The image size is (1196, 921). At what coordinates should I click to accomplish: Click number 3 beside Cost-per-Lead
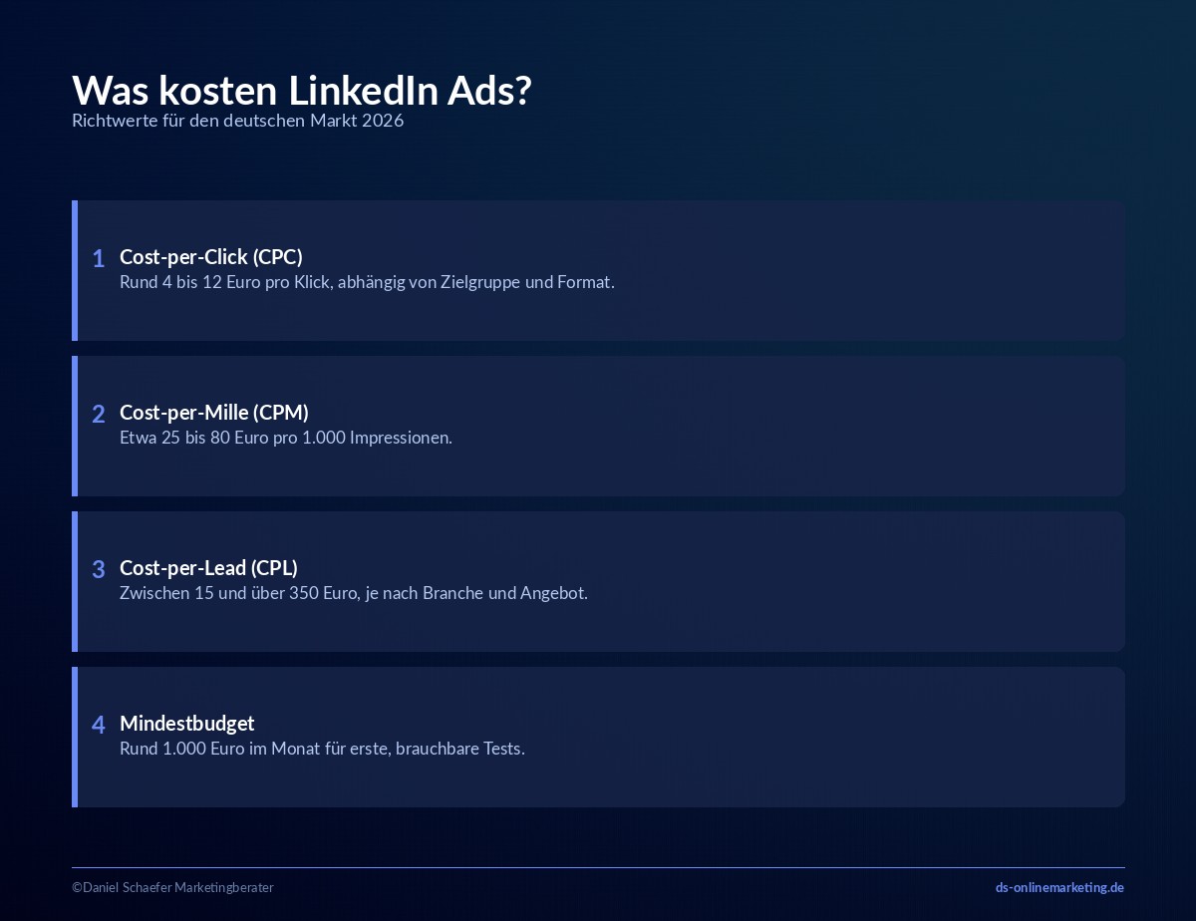99,570
